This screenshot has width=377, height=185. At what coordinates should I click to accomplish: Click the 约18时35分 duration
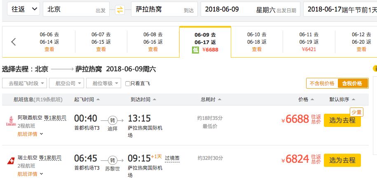point(210,118)
